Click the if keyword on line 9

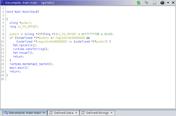(11, 38)
